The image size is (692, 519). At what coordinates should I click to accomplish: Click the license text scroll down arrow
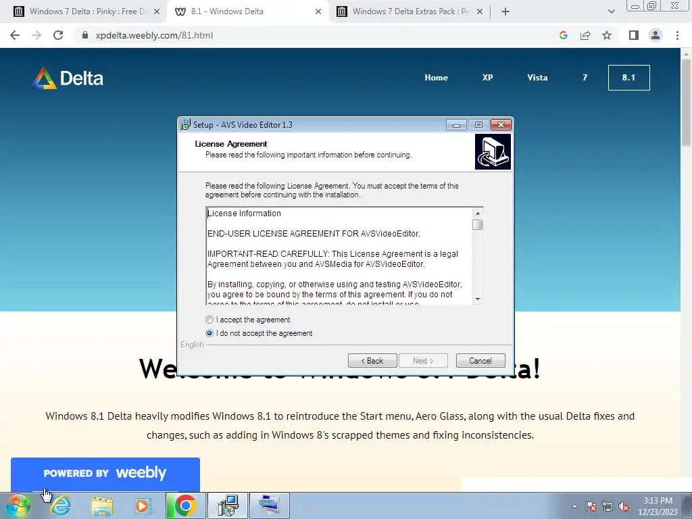click(x=478, y=299)
